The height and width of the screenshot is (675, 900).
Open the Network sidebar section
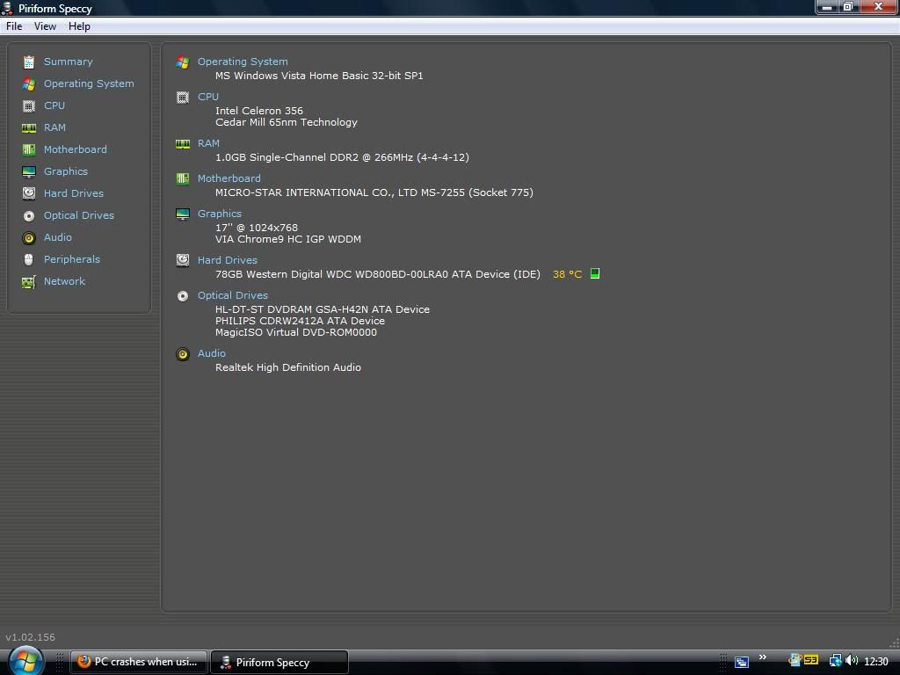click(64, 281)
